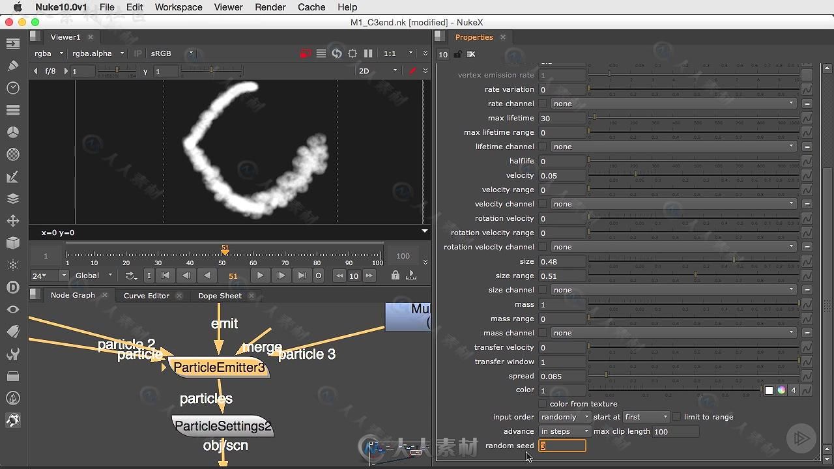Open the Deep nodes D icon

click(12, 287)
